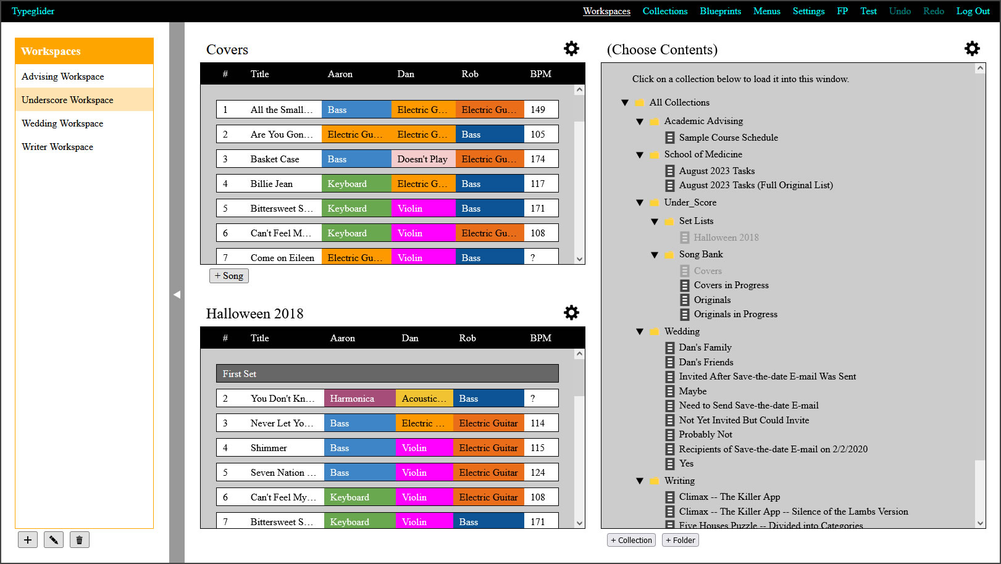
Task: Click the + Collection button
Action: click(631, 540)
